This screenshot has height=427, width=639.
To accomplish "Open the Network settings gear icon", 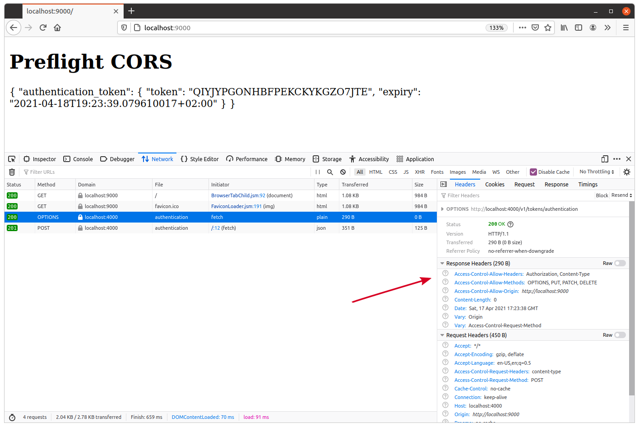I will (627, 172).
